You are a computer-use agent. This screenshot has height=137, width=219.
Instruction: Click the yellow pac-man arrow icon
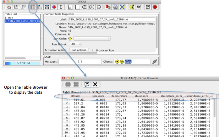[x=132, y=7]
